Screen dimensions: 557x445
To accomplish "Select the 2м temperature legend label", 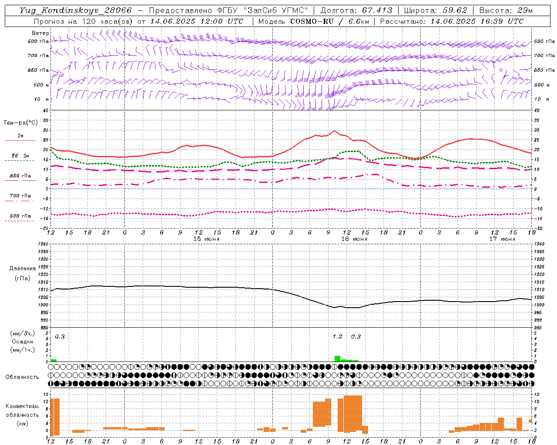I will tap(20, 136).
